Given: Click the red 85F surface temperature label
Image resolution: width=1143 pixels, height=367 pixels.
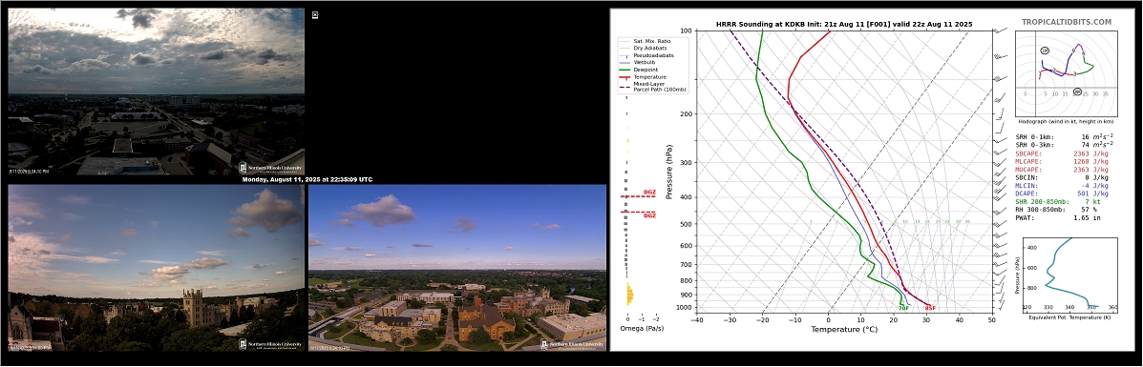Looking at the screenshot, I should pos(930,309).
